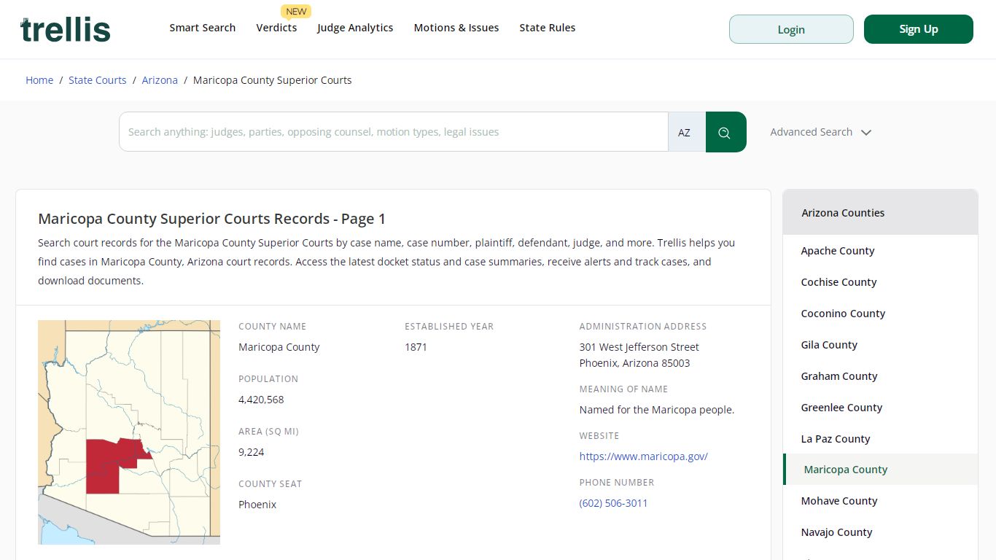Select Navajo County in sidebar

(837, 532)
